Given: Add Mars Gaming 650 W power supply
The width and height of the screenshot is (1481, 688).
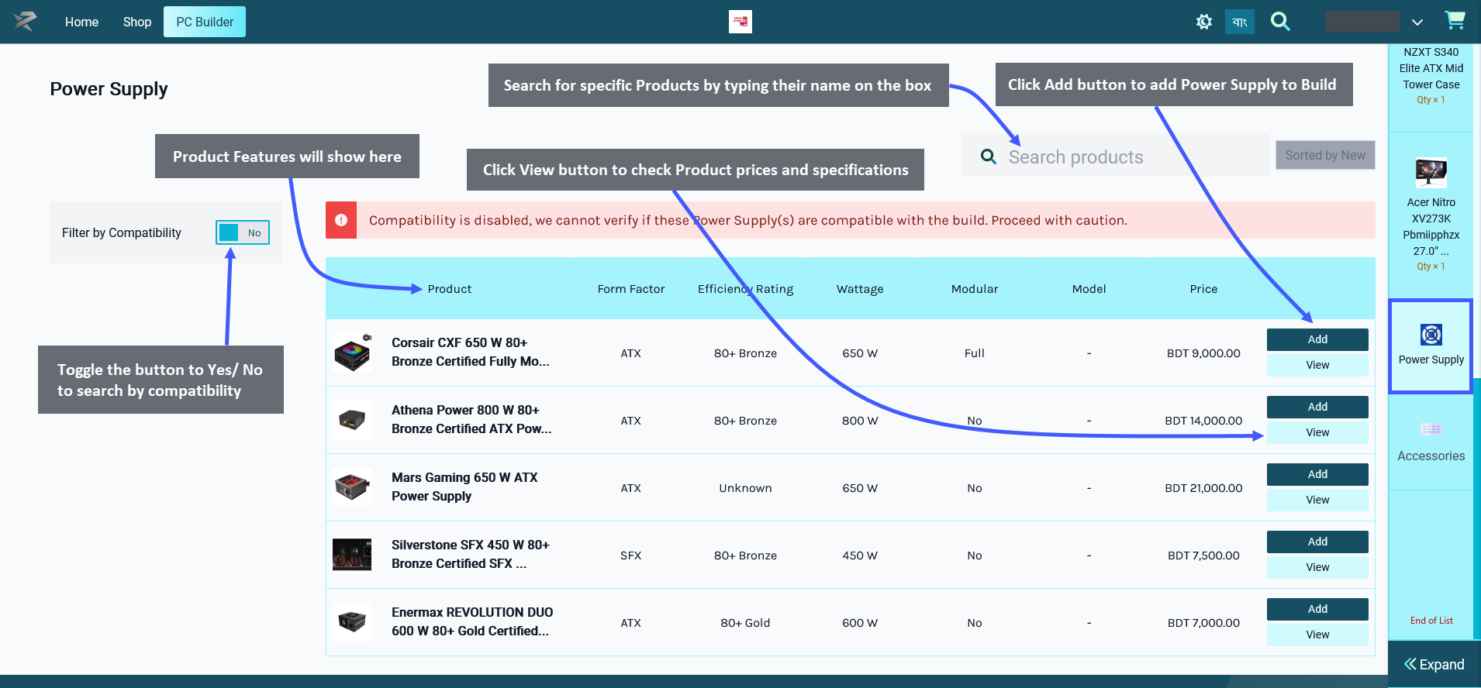Looking at the screenshot, I should pyautogui.click(x=1317, y=474).
